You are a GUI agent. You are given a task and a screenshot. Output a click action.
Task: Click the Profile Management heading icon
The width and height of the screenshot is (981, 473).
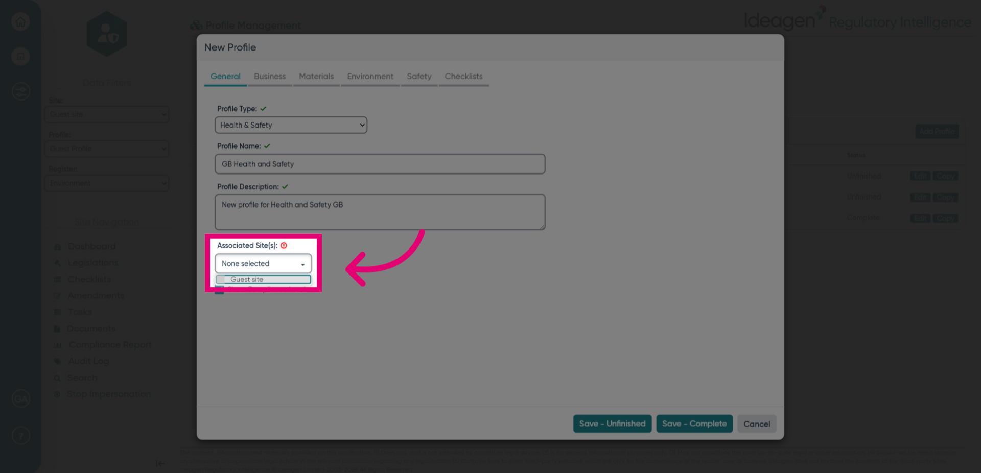[x=196, y=26]
